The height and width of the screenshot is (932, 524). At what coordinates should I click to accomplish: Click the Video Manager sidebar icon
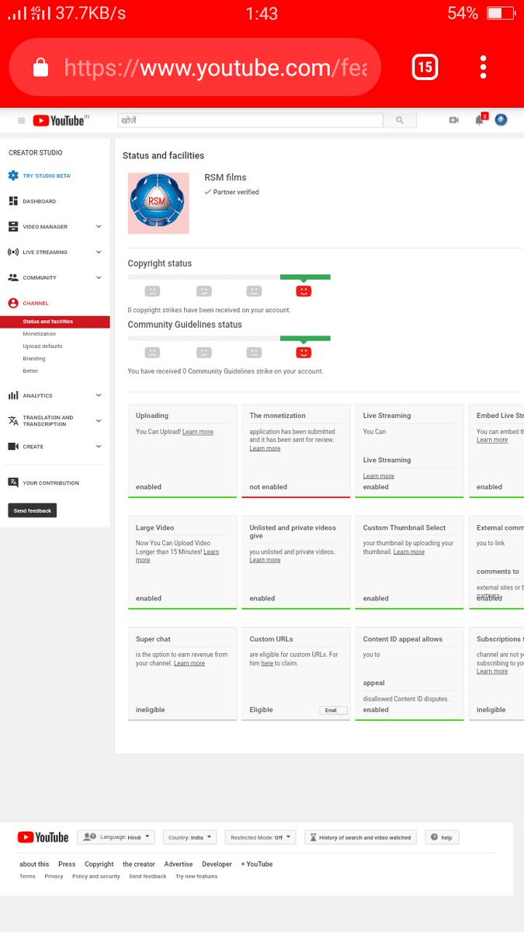[x=13, y=227]
